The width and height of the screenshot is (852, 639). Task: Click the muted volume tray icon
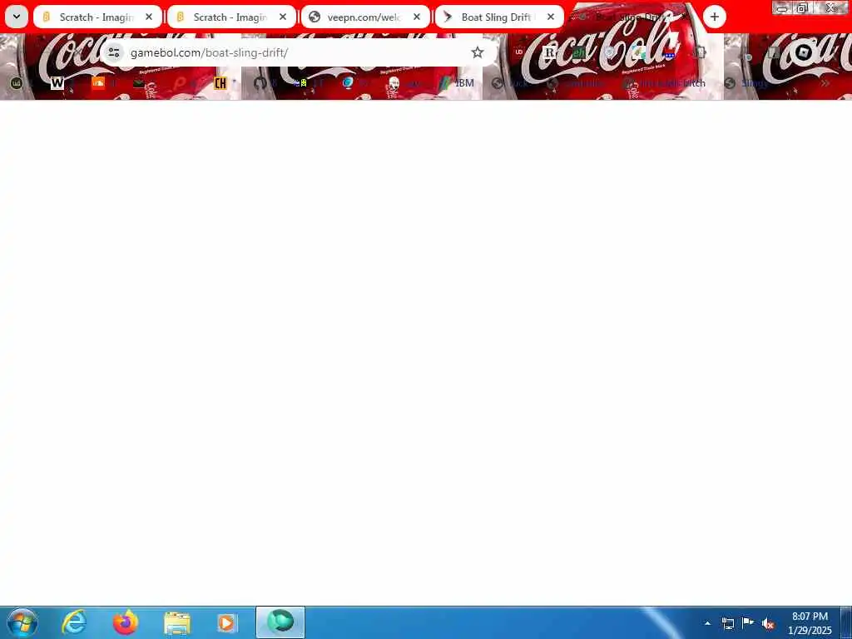[768, 624]
